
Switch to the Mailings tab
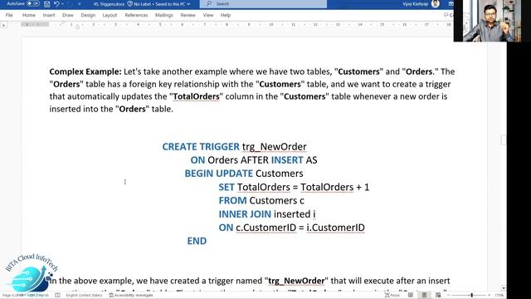164,15
